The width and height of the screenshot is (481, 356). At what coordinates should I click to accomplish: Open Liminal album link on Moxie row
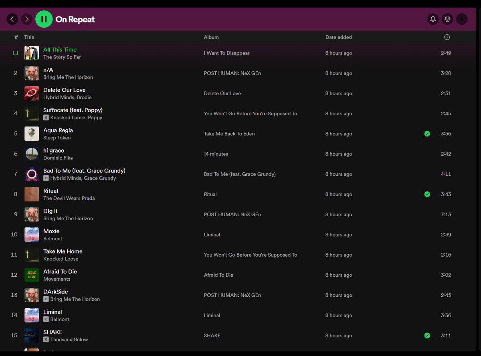[x=212, y=235]
